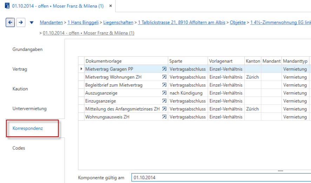This screenshot has height=183, width=311.
Task: Sort by the Vorlagenart column header
Action: (226, 61)
